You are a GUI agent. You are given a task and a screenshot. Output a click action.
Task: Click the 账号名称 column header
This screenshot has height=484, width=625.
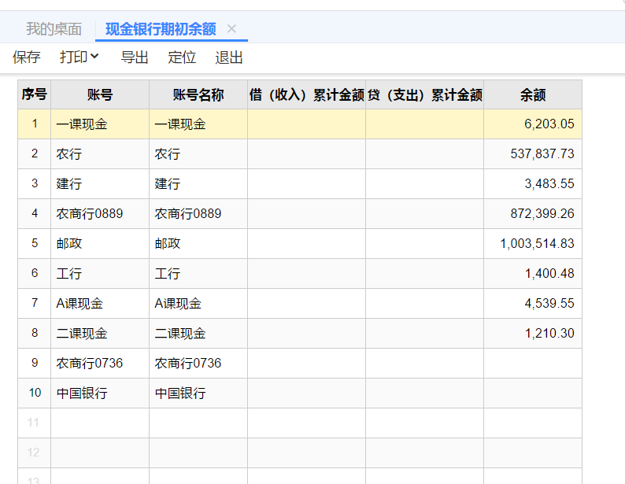[x=198, y=94]
